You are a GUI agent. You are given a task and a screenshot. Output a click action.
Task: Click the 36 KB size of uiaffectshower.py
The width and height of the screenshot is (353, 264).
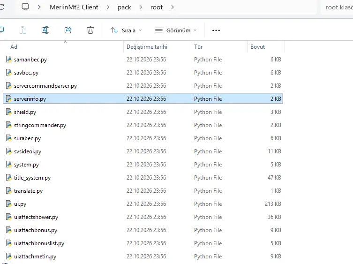click(274, 217)
